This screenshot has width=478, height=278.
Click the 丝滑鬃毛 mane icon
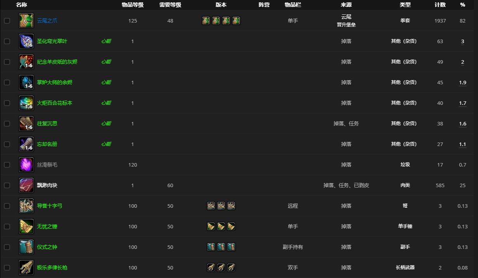tap(26, 165)
